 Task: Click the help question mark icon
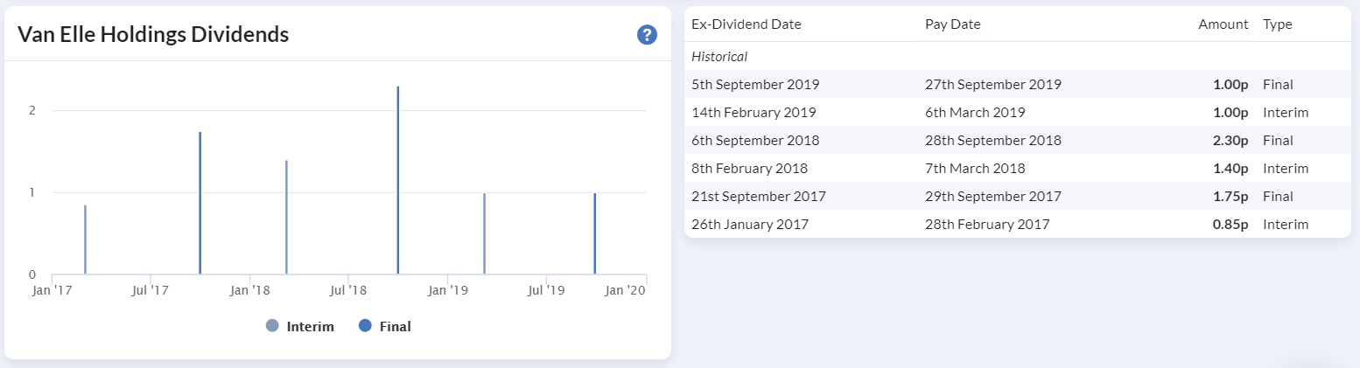647,35
